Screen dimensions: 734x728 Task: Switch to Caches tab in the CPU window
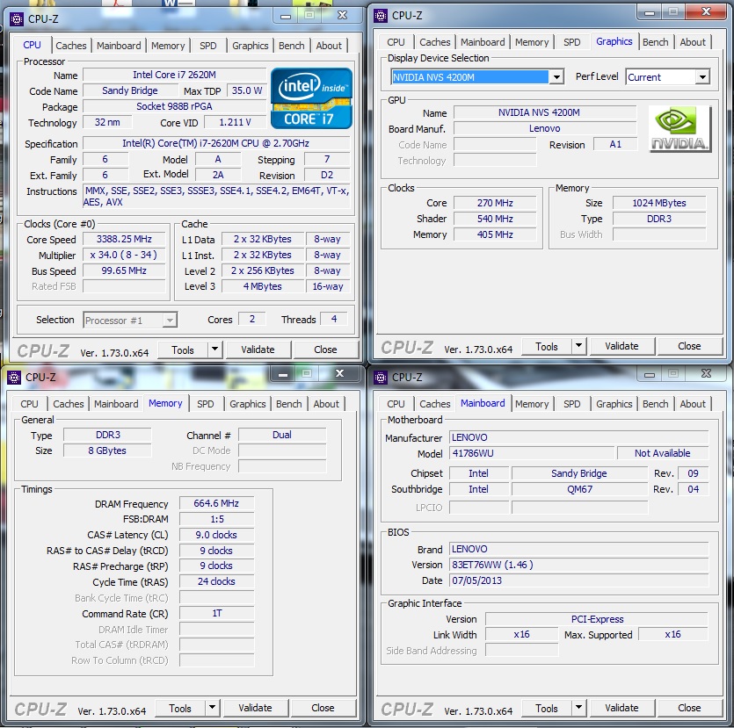tap(71, 46)
